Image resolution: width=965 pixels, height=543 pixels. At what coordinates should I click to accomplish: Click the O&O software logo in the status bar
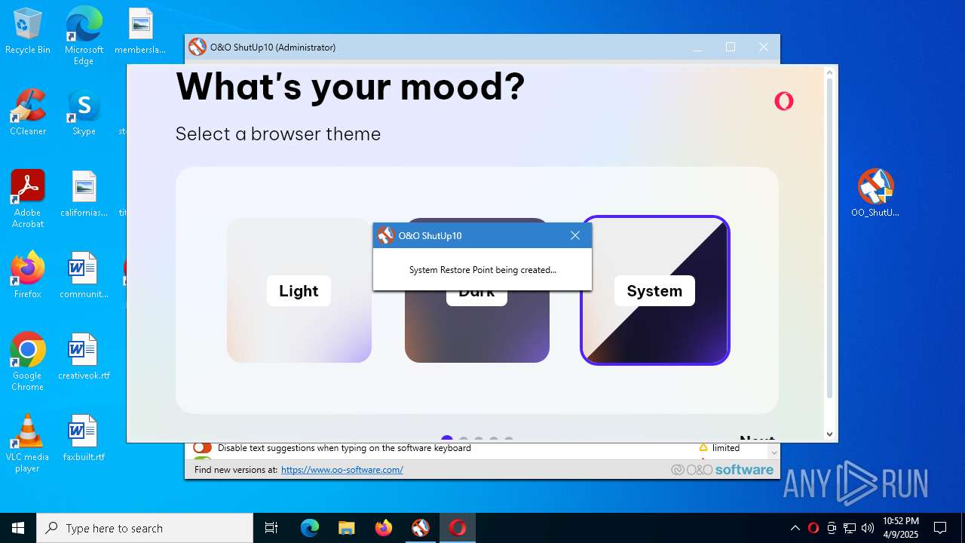click(x=722, y=470)
